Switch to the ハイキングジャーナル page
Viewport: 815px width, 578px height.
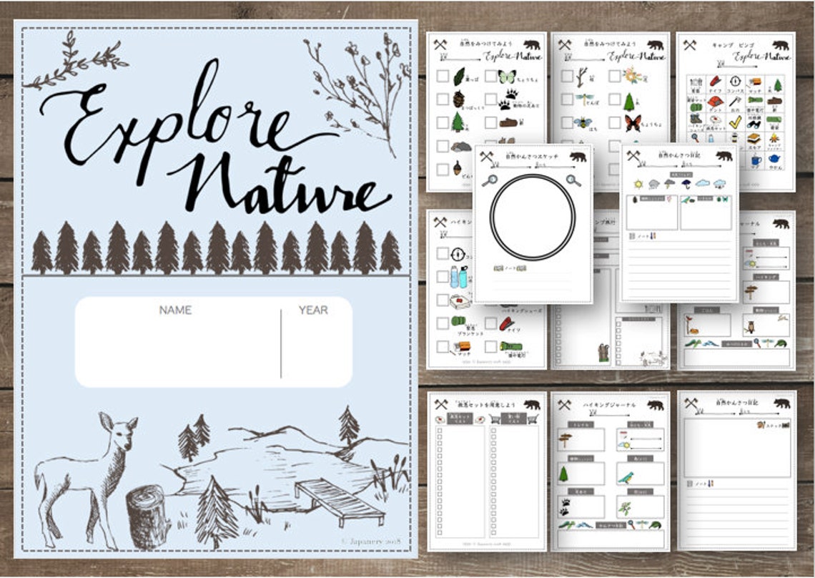608,406
